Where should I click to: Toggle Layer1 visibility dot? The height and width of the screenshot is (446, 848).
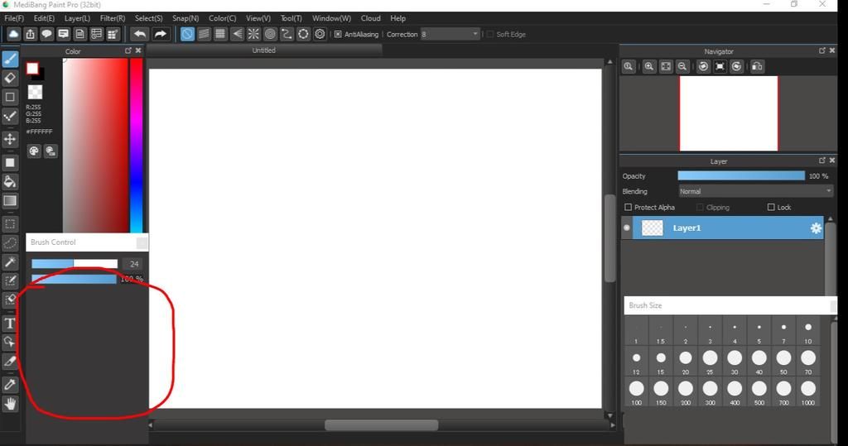[x=627, y=228]
